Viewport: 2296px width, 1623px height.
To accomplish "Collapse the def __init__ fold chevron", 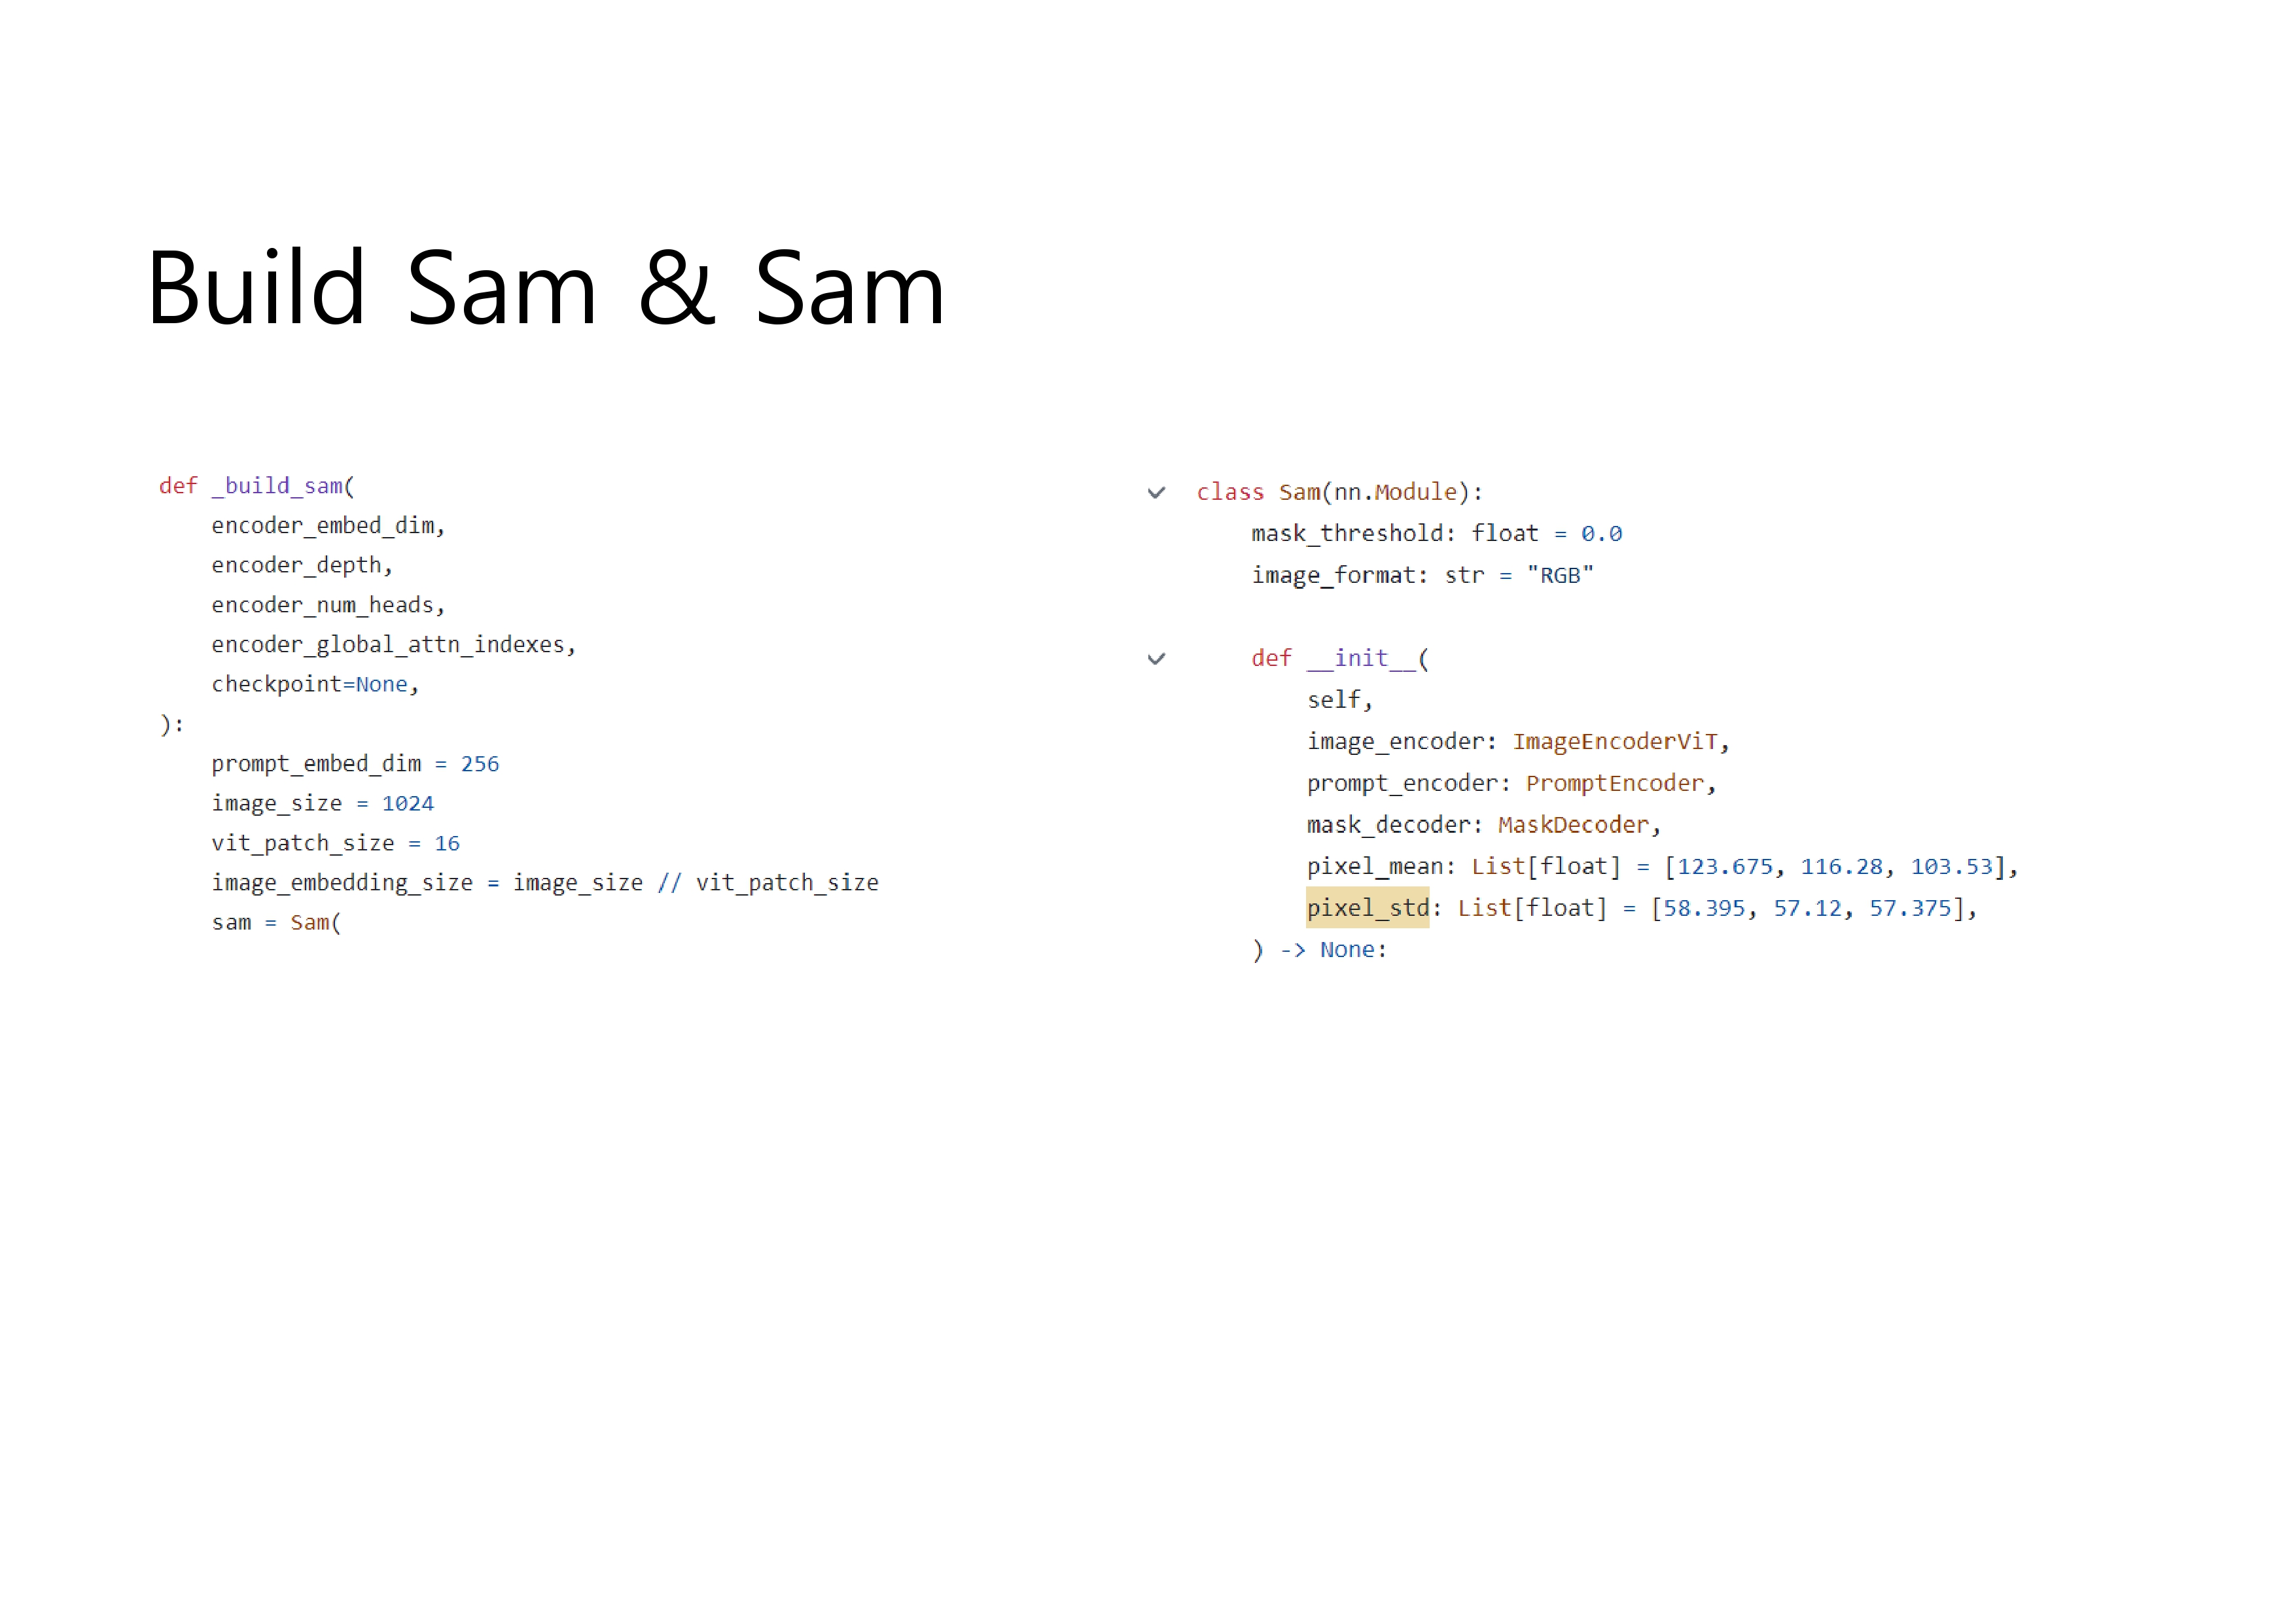I will coord(1156,659).
